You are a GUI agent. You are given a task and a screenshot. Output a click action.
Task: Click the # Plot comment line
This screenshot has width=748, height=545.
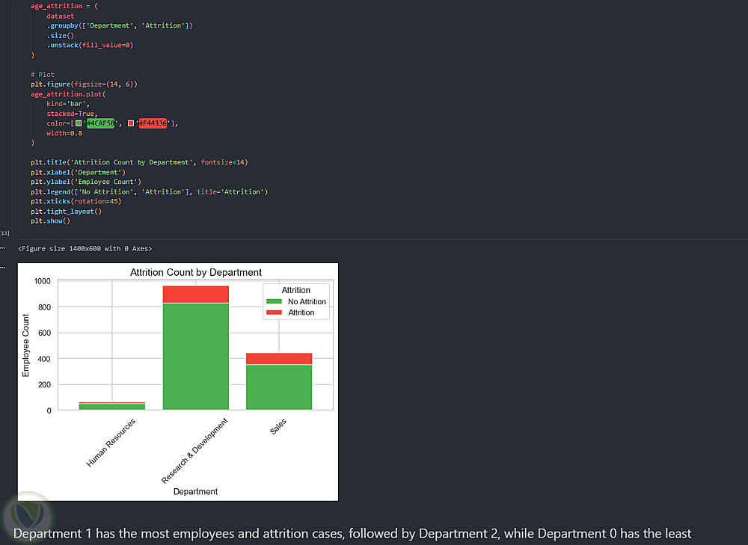[43, 74]
